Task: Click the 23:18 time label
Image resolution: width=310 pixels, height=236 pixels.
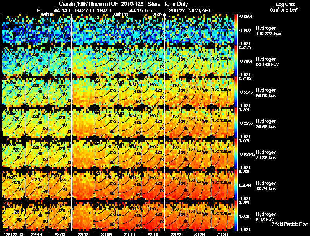Action: (x=153, y=234)
